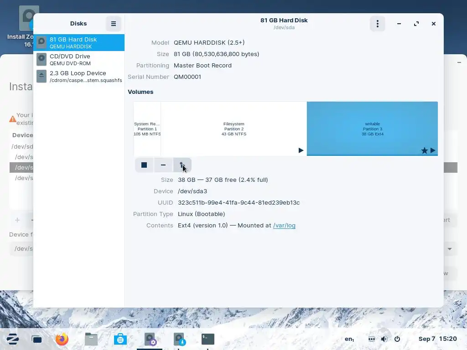
Task: Launch Firefox from the taskbar
Action: 62,339
